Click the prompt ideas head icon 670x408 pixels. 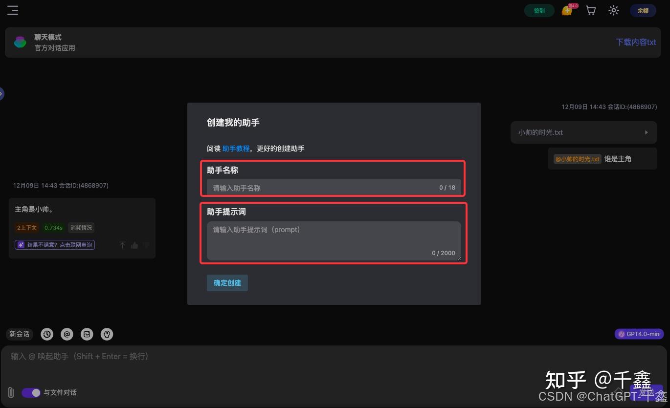[107, 334]
